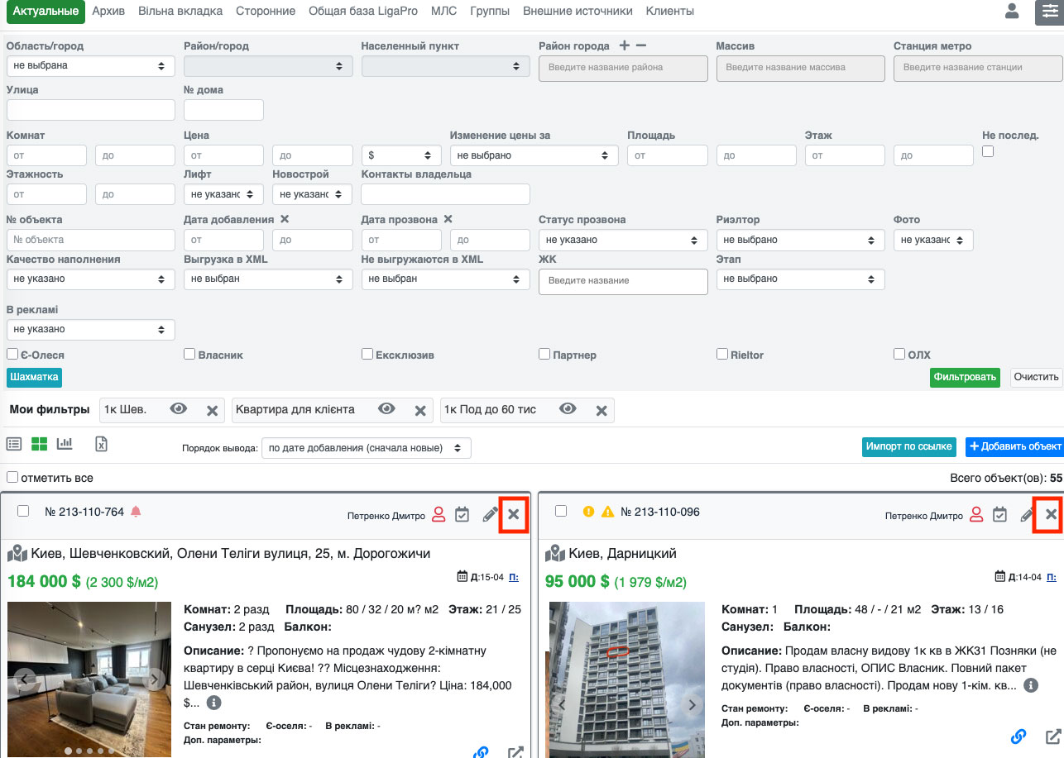Show map for Киев, Дарницкий listing

pyautogui.click(x=555, y=553)
